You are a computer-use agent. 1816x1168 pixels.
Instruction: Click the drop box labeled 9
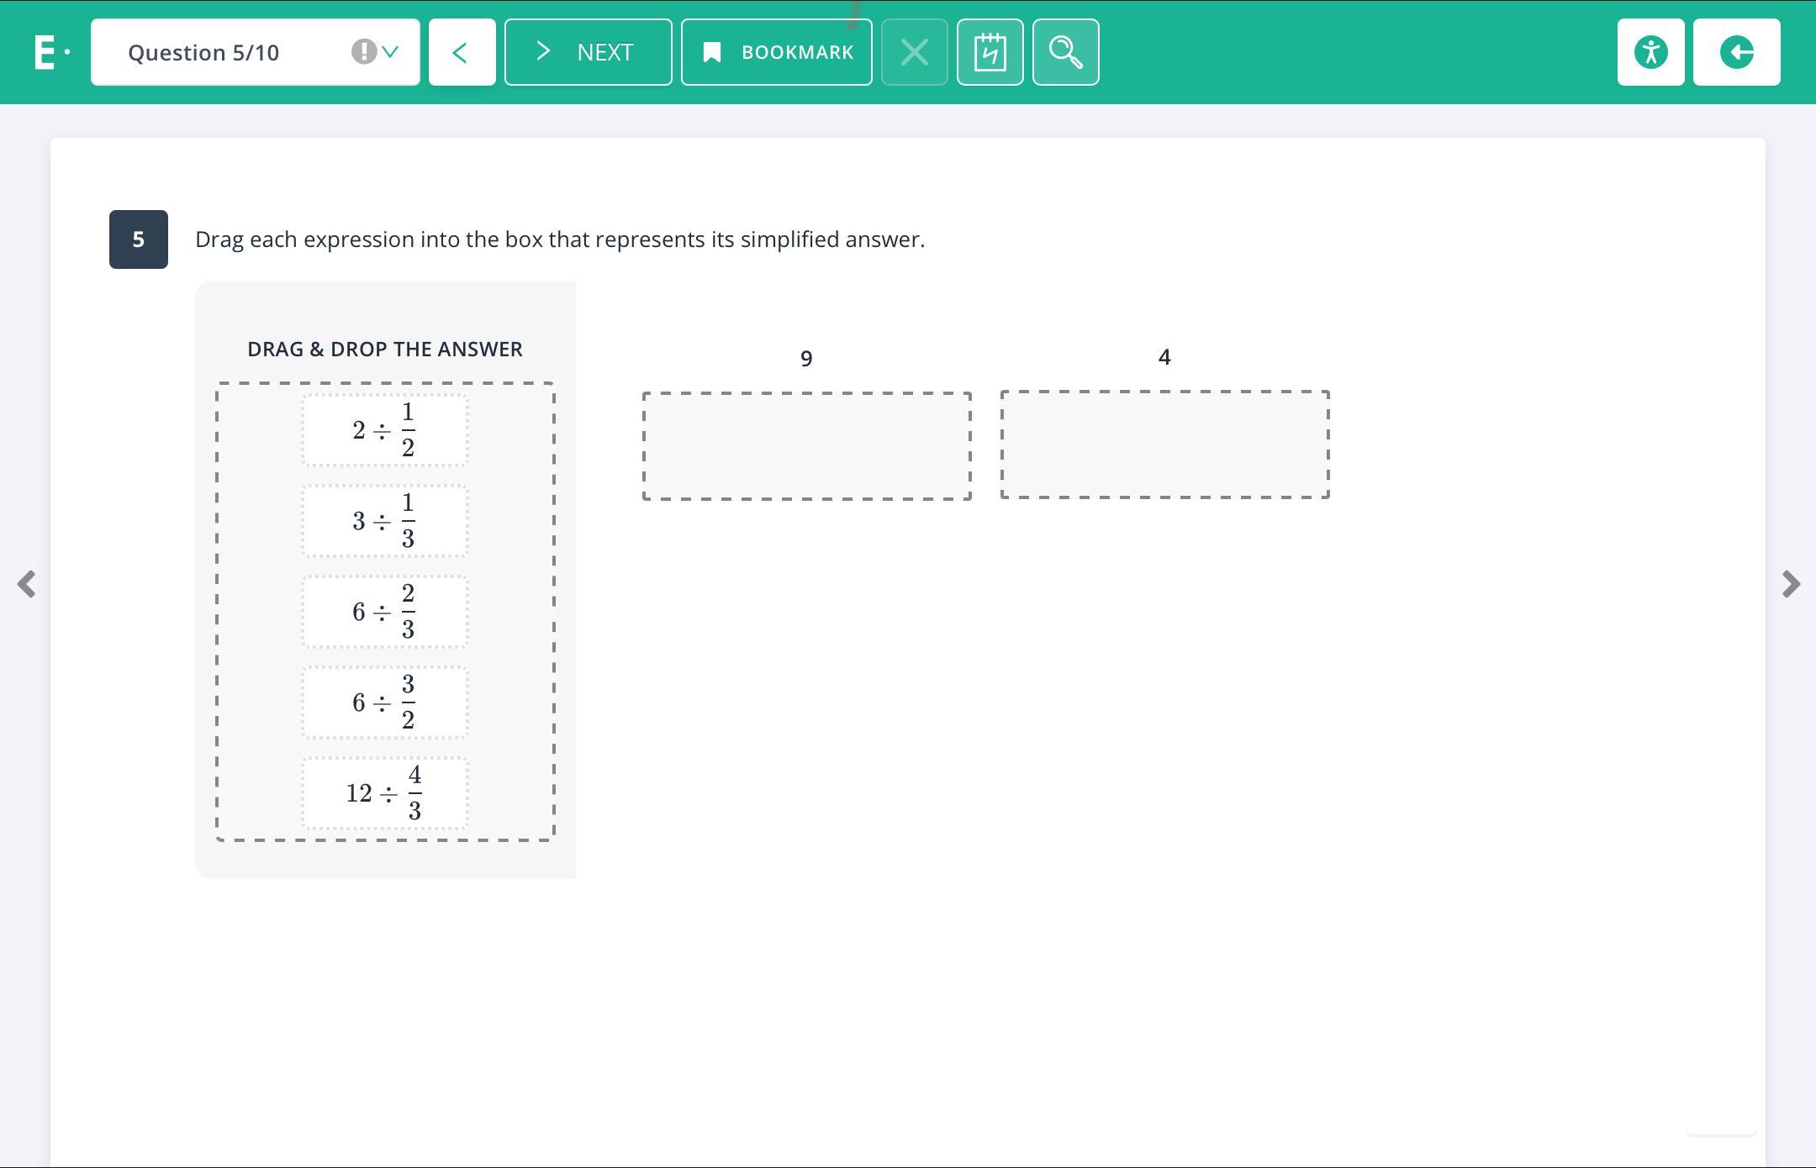pos(806,445)
